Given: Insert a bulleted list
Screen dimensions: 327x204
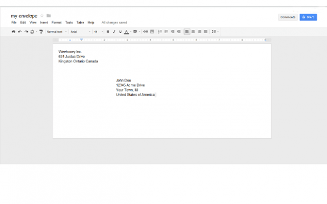Looking at the screenshot, I should coord(166,32).
